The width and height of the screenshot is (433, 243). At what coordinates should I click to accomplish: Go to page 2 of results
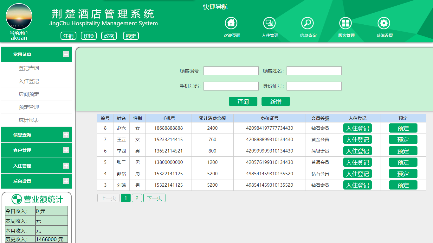(x=137, y=198)
